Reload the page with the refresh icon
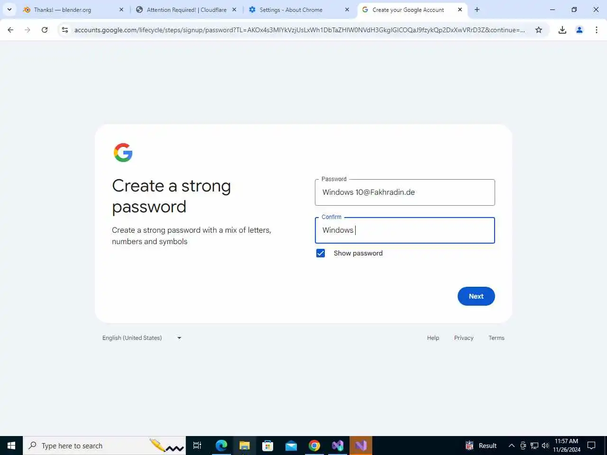 (x=45, y=30)
